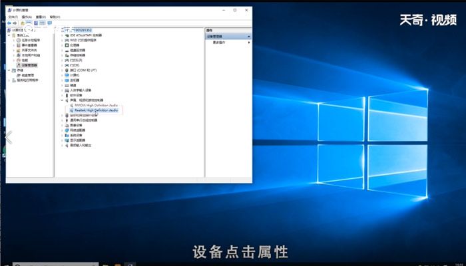Click the Forward arrow in toolbar
This screenshot has height=266, width=466.
coord(15,23)
